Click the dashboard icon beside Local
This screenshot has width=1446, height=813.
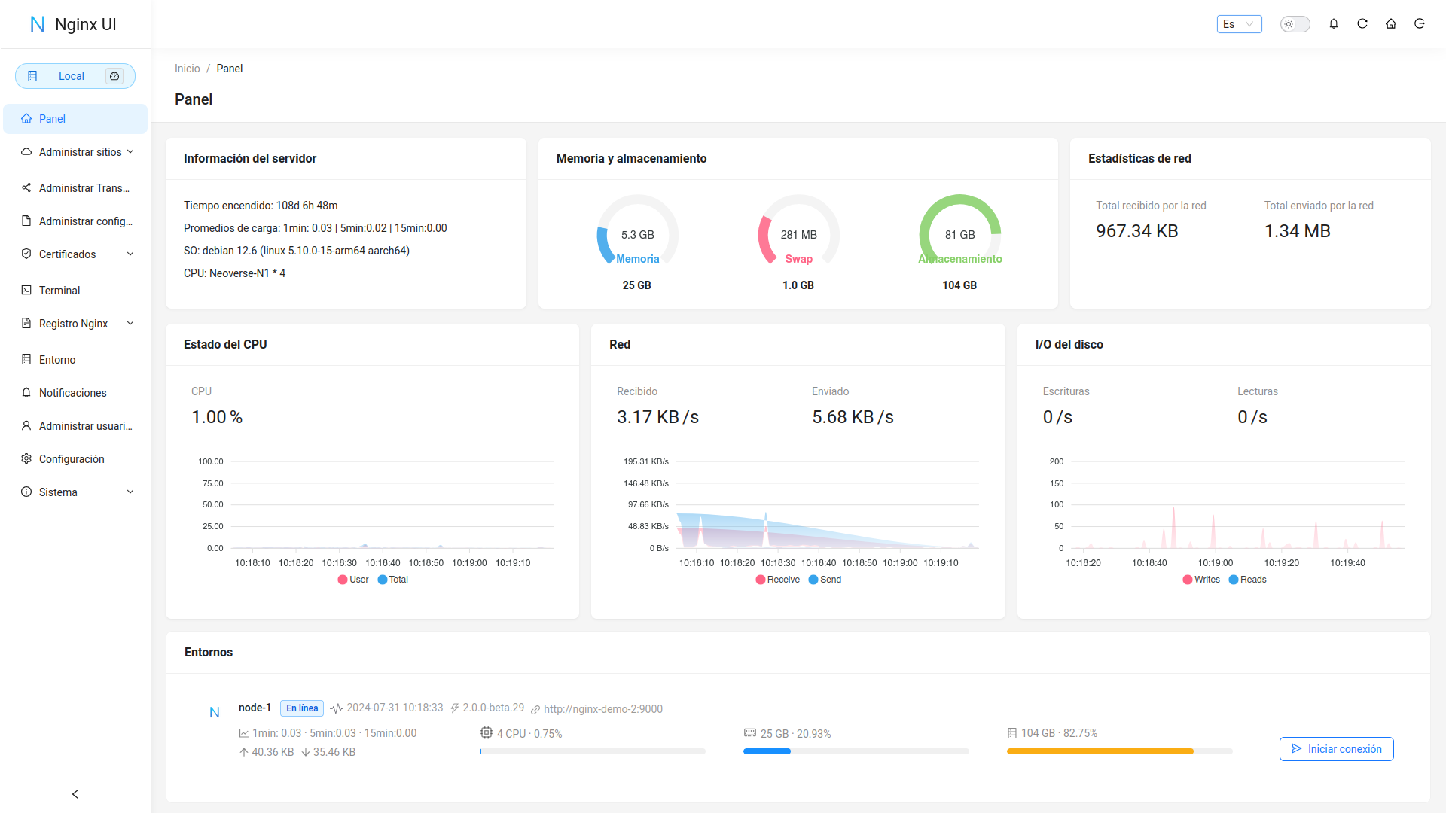tap(114, 76)
